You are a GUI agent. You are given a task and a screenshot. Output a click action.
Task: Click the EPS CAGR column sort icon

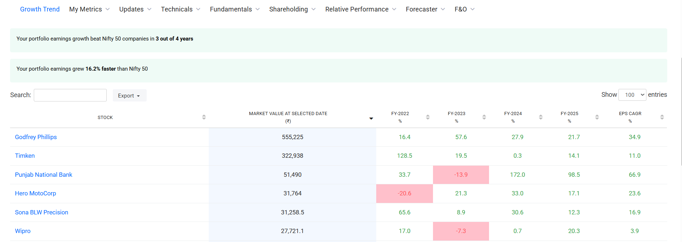(x=662, y=117)
